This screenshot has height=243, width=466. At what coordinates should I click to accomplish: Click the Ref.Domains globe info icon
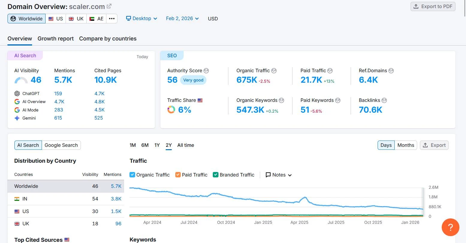click(391, 71)
